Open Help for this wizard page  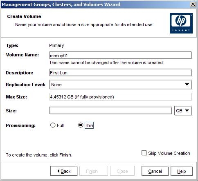click(x=182, y=171)
